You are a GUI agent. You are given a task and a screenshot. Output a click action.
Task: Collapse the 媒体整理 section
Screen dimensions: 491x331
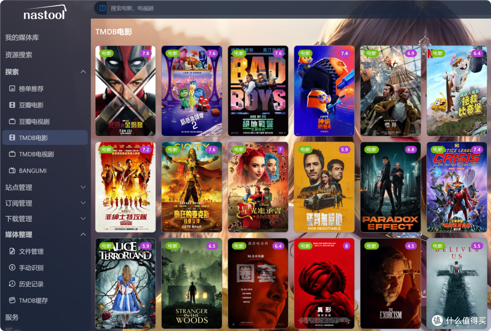[x=83, y=235]
